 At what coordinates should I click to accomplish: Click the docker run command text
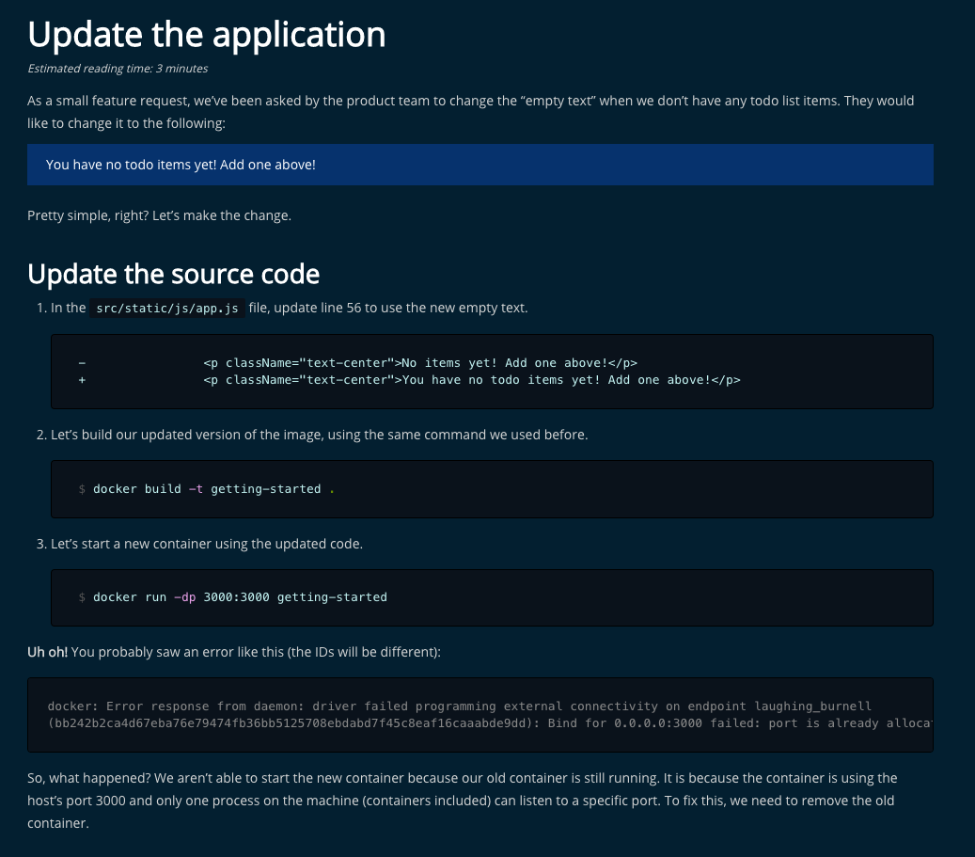240,597
